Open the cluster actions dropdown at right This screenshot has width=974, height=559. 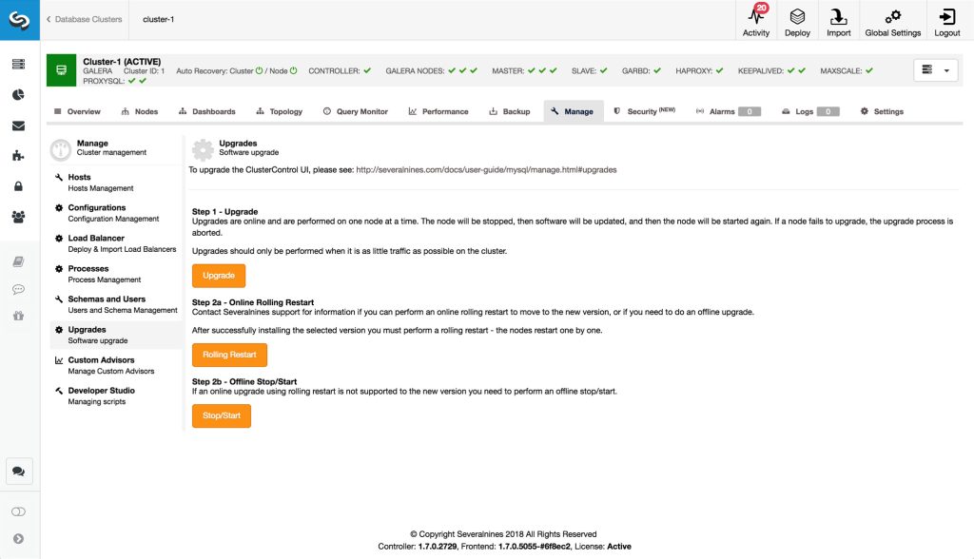coord(936,70)
